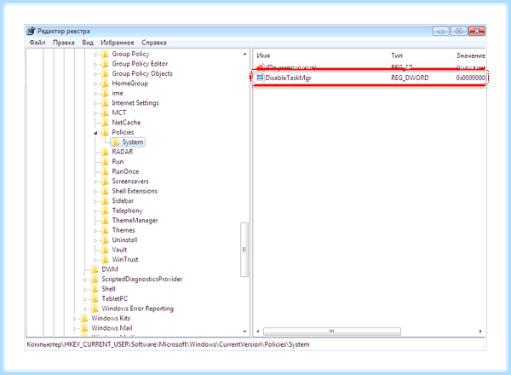Select the ScriptedDiagnosticsProvider key

coord(141,280)
